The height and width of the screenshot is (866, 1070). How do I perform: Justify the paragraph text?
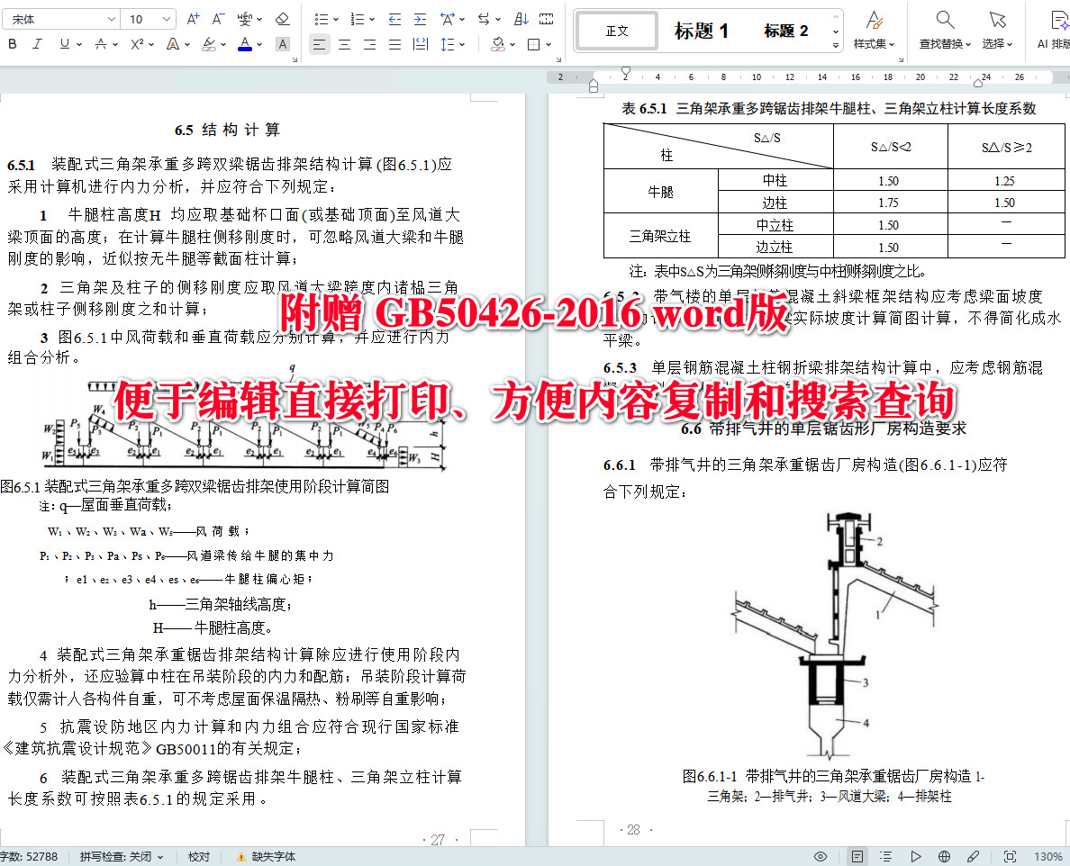[395, 44]
